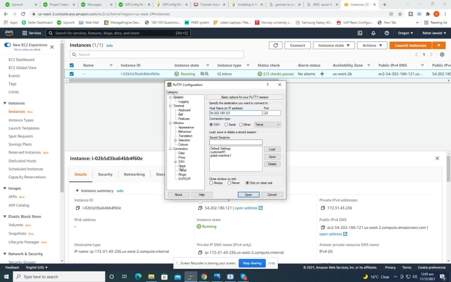This screenshot has width=451, height=282.
Task: Click the Connect button
Action: (x=297, y=46)
